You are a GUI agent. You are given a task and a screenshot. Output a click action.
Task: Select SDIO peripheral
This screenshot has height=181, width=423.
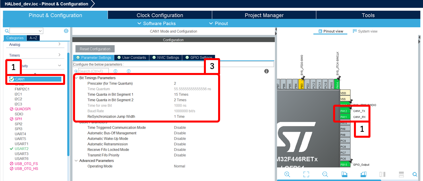pyautogui.click(x=19, y=114)
